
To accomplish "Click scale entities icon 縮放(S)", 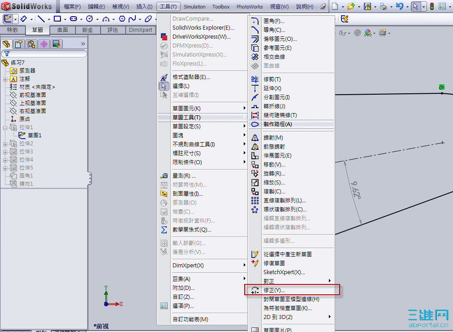I will (255, 183).
